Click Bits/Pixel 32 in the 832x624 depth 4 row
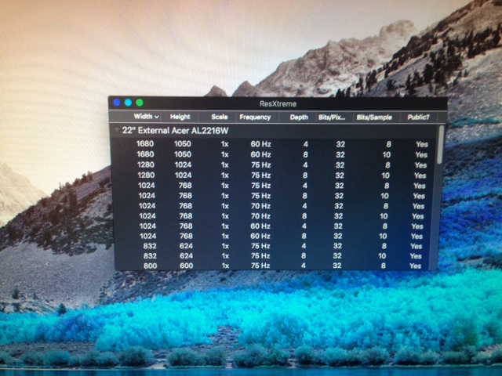502x376 pixels. 337,246
